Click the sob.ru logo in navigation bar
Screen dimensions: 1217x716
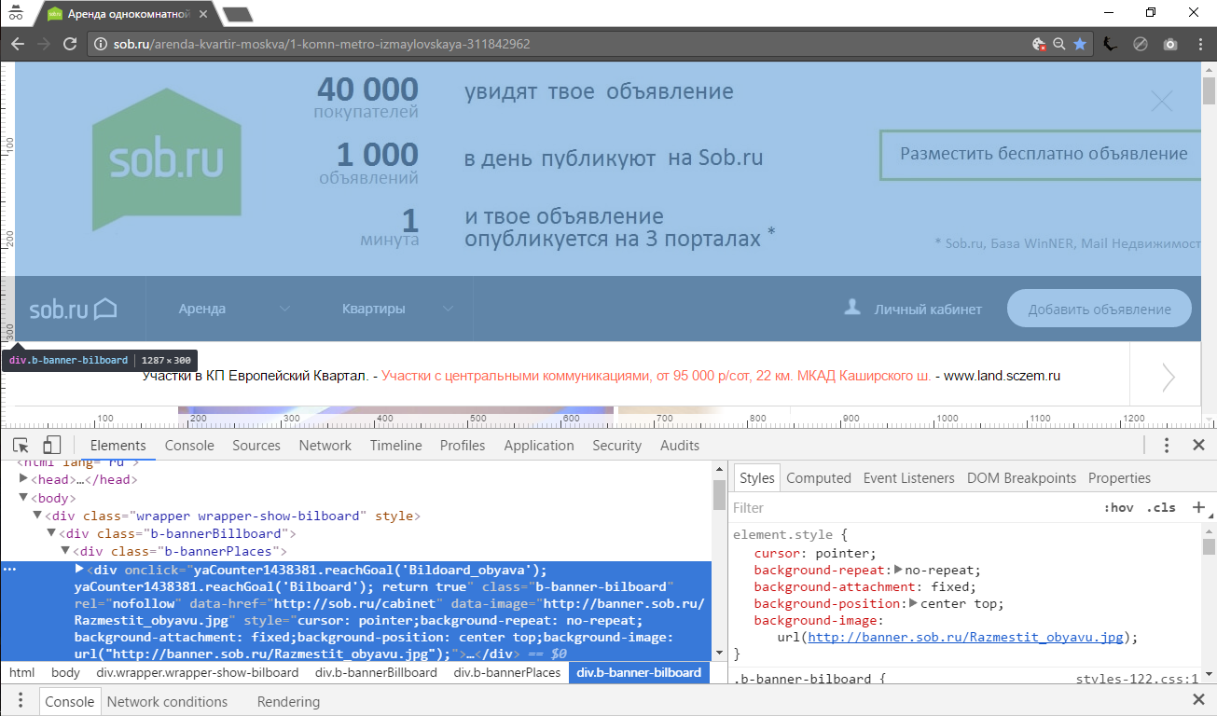click(73, 309)
